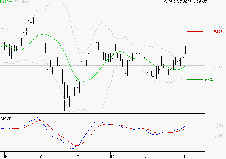
Task: Click the last J month marker
Action: pos(183,156)
